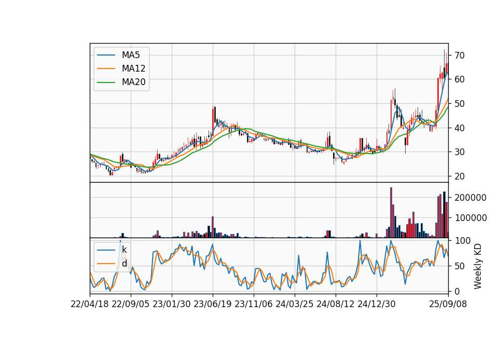Click the 23/01/30 date axis label
The width and height of the screenshot is (498, 358).
point(172,304)
